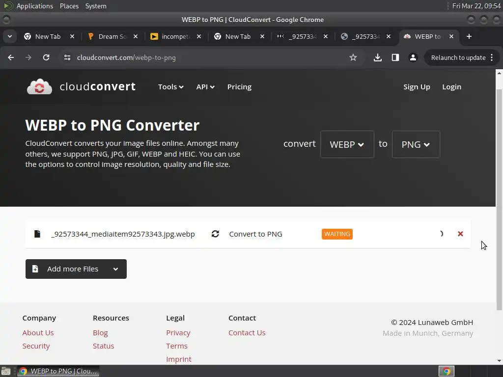Open the Chrome profile icon
503x377 pixels.
[x=413, y=57]
